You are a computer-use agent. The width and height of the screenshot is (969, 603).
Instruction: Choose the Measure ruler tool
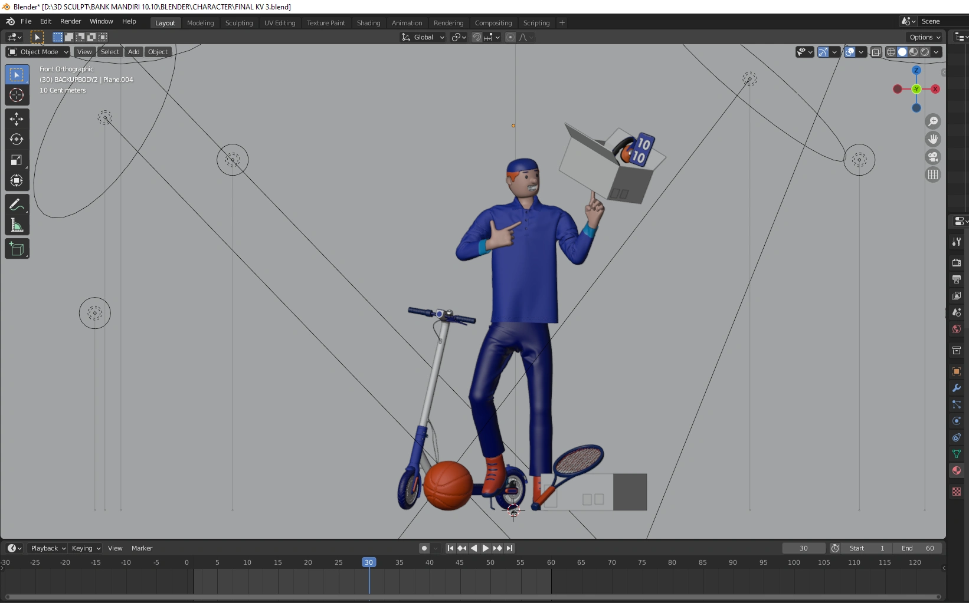(x=17, y=225)
